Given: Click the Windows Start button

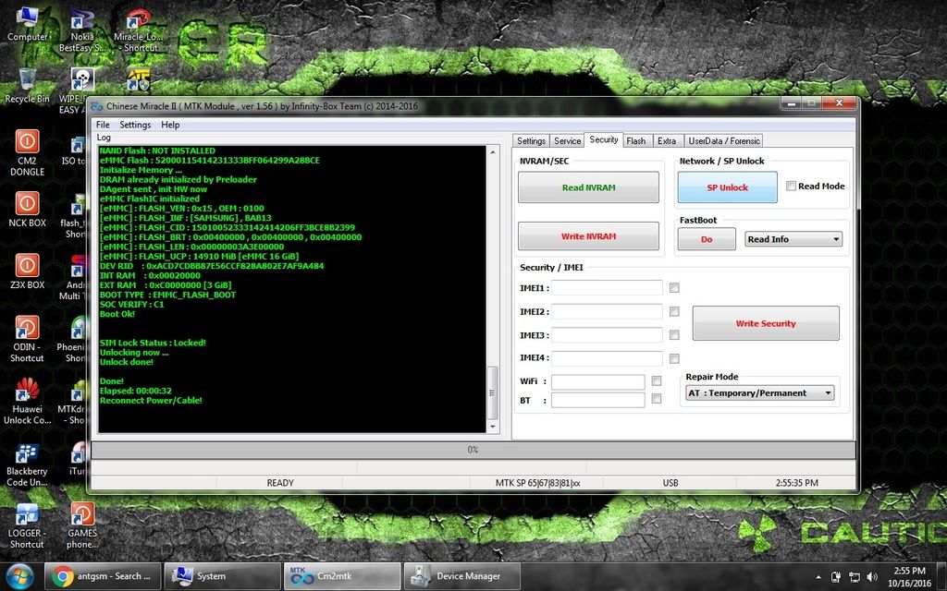Looking at the screenshot, I should pos(18,576).
